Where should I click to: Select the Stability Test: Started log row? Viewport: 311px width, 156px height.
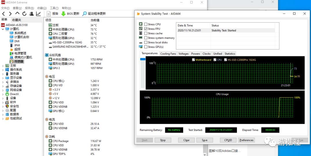(x=225, y=31)
